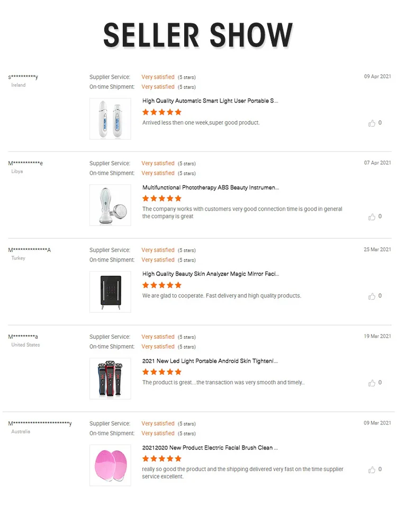Image resolution: width=397 pixels, height=505 pixels.
Task: Open 'High Quality Automatic Smart Light' product link
Action: pos(210,101)
